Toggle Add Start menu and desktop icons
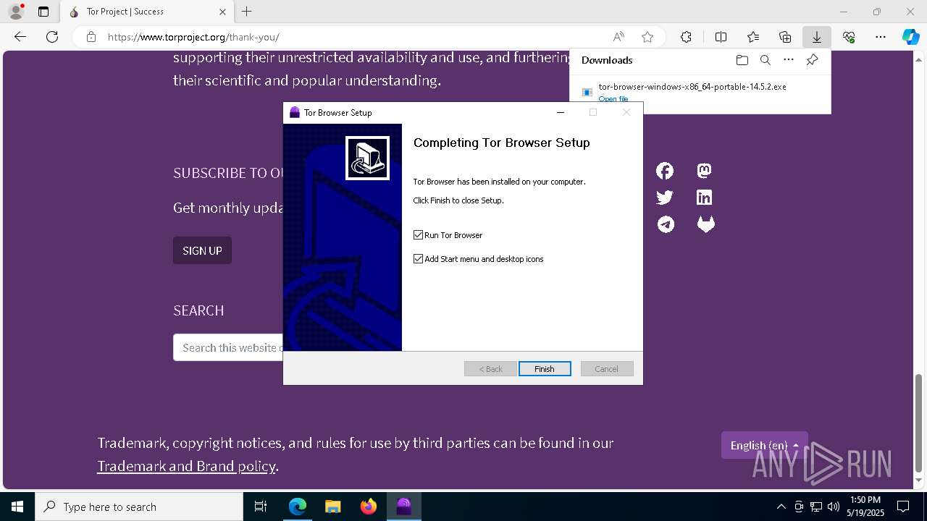This screenshot has width=927, height=521. [x=418, y=259]
